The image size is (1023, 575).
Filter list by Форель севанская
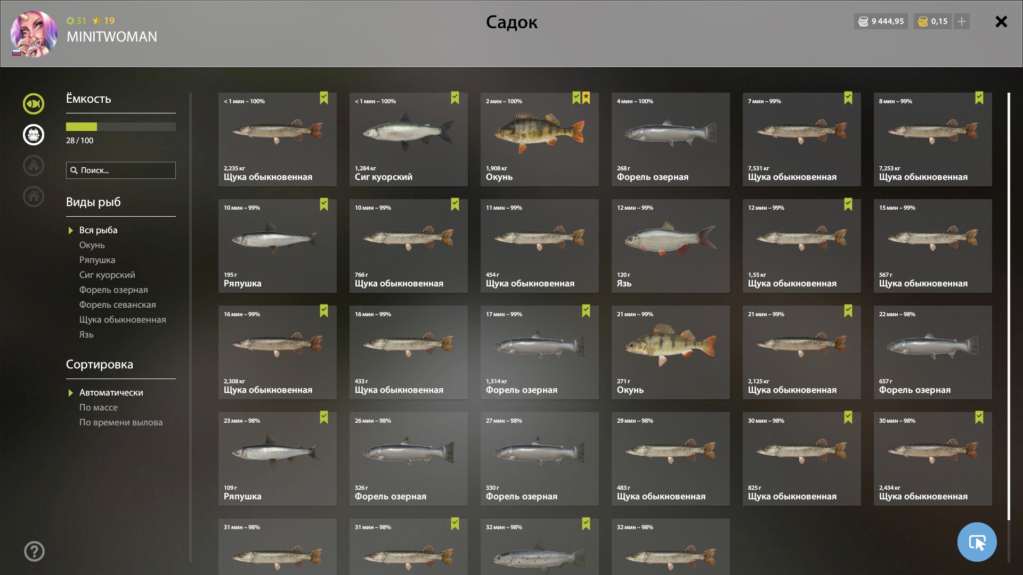[x=117, y=305]
